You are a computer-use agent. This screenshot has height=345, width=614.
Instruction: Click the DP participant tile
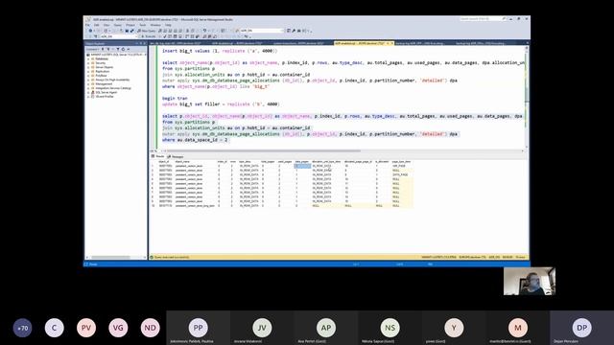tap(582, 328)
